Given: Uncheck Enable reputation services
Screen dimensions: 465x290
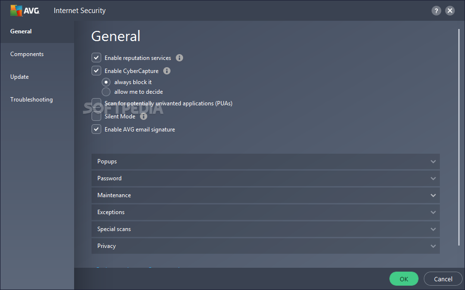Looking at the screenshot, I should click(96, 58).
